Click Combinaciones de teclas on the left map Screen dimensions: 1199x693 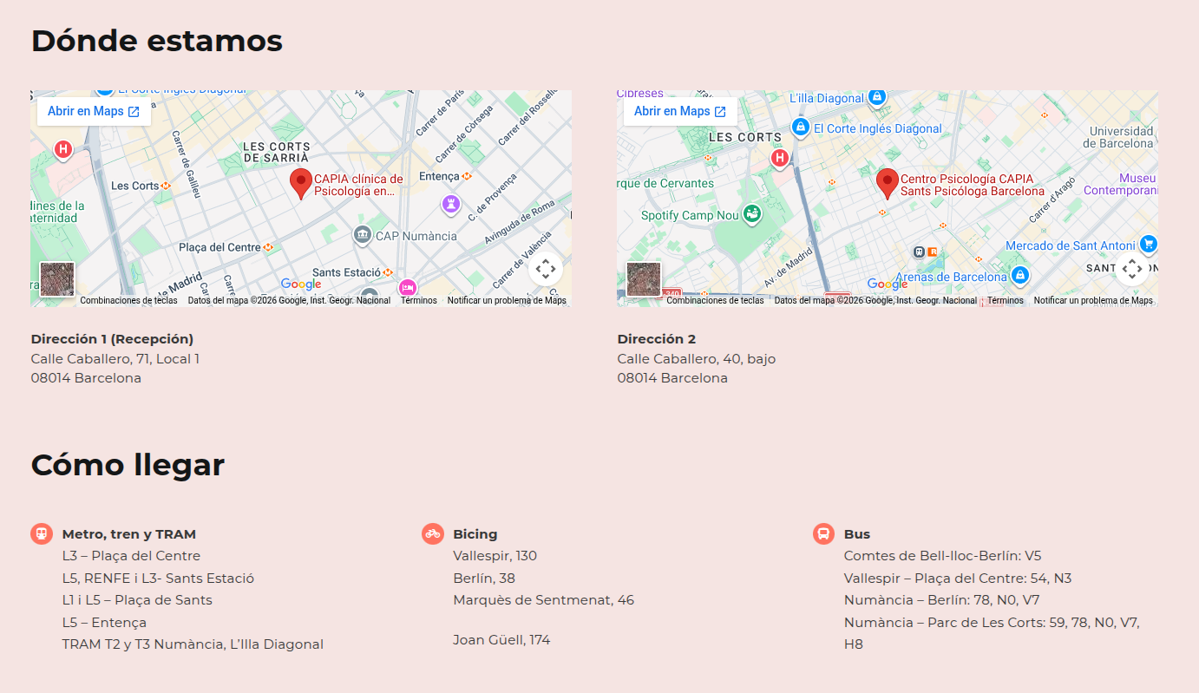pos(128,301)
